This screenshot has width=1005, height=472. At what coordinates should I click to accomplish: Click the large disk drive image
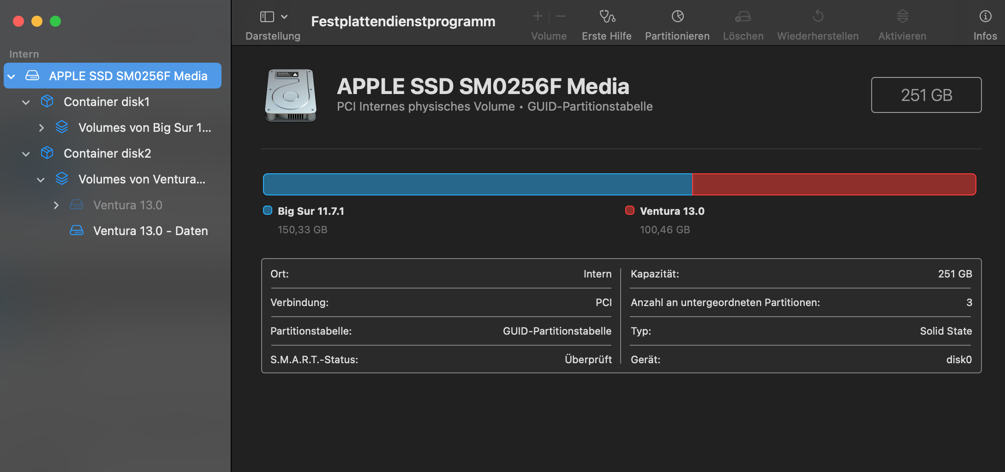coord(291,95)
